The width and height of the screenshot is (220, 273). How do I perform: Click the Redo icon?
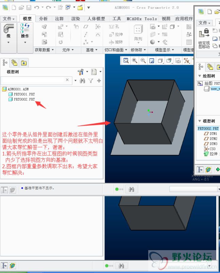click(48, 8)
